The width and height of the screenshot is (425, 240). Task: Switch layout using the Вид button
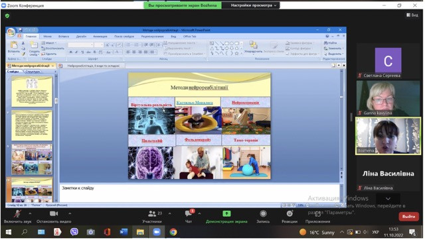[412, 15]
